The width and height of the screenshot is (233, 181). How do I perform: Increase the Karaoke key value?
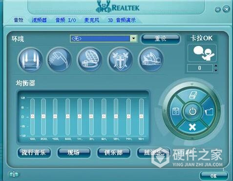point(216,66)
